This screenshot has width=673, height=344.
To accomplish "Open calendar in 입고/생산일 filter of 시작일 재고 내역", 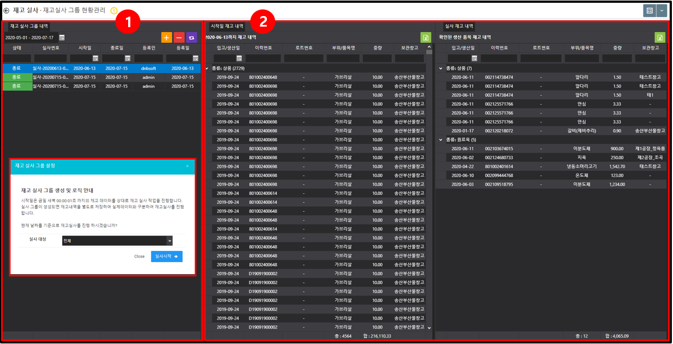I will tap(239, 58).
